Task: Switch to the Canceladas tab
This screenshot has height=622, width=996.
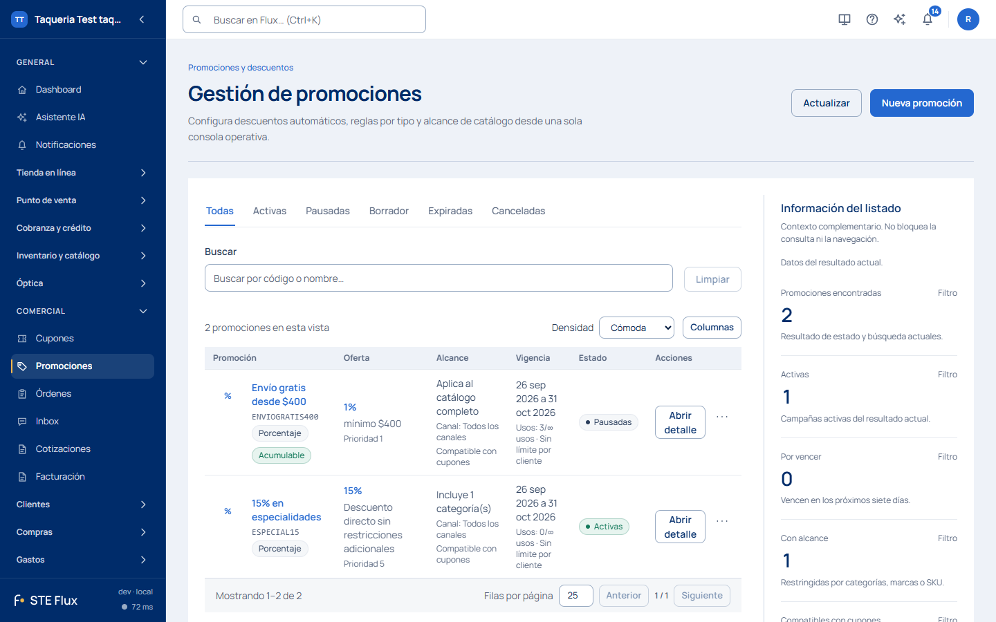Action: click(518, 211)
